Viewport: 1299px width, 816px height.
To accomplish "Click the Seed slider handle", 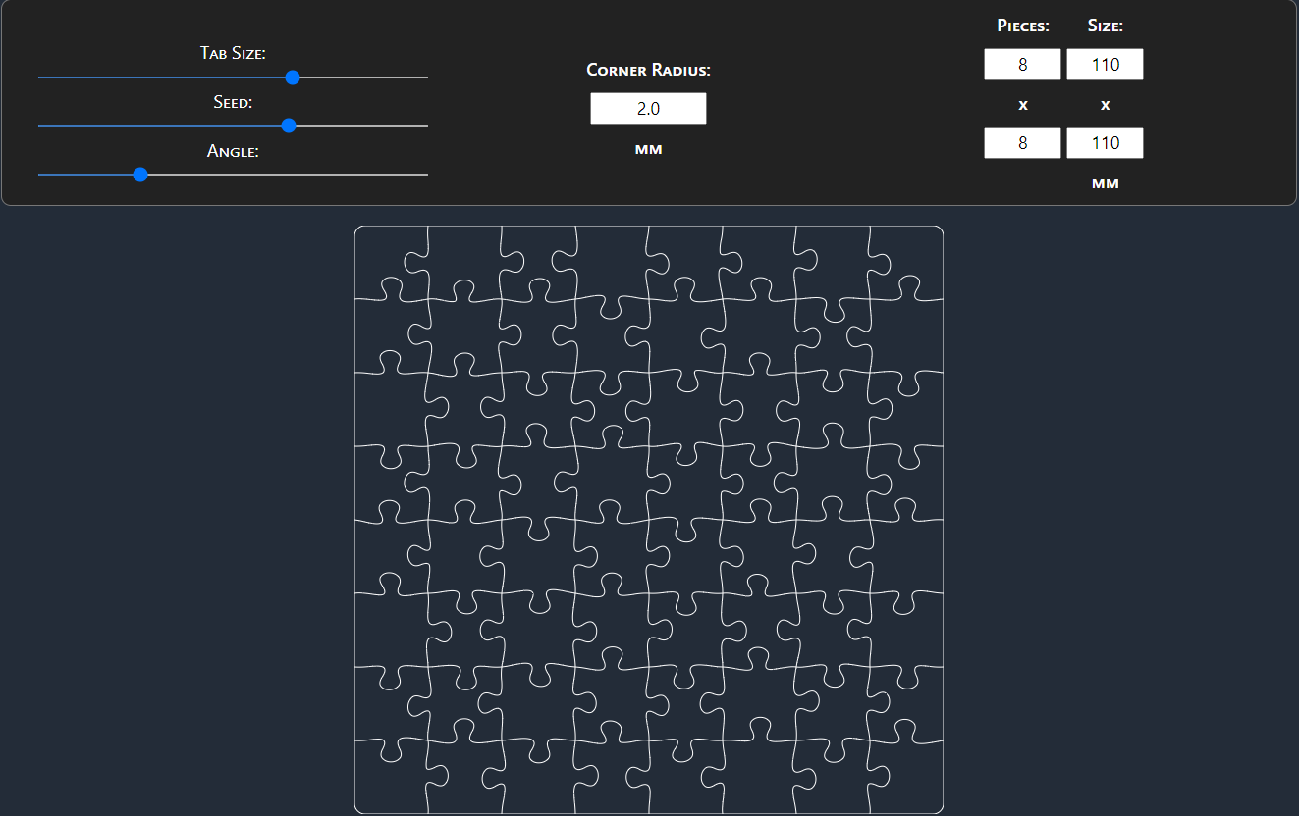I will tap(289, 126).
